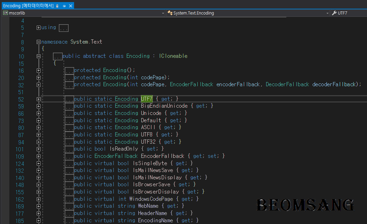
Task: Click the decoderFallback parameter name
Action: pos(334,84)
